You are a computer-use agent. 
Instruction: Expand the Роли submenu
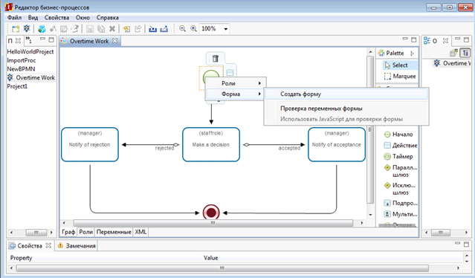tap(236, 83)
